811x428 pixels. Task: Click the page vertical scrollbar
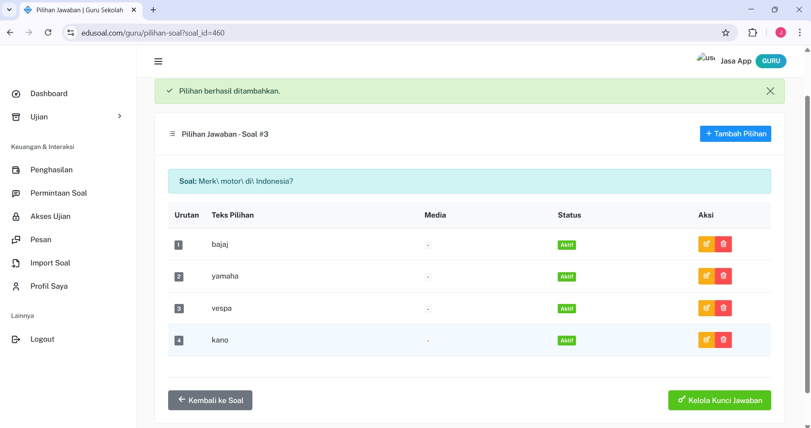807,245
